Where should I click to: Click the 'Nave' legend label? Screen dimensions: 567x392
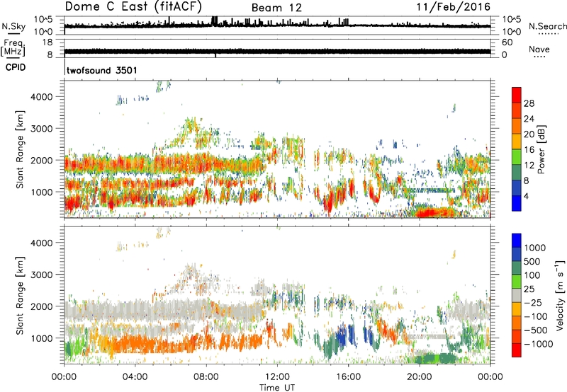coord(539,50)
